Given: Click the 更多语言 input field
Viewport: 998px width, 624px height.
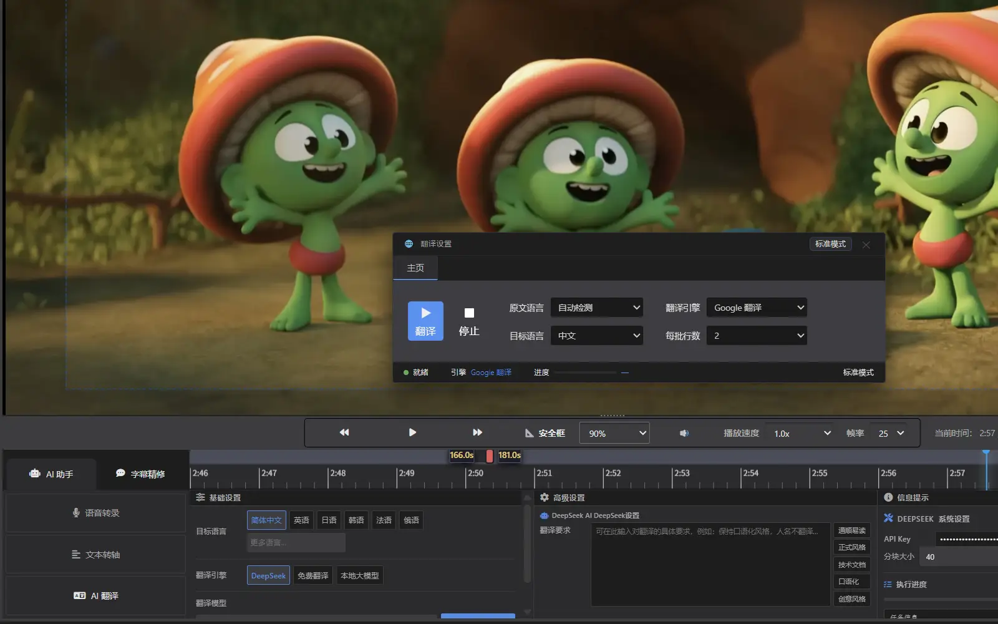Looking at the screenshot, I should 296,543.
